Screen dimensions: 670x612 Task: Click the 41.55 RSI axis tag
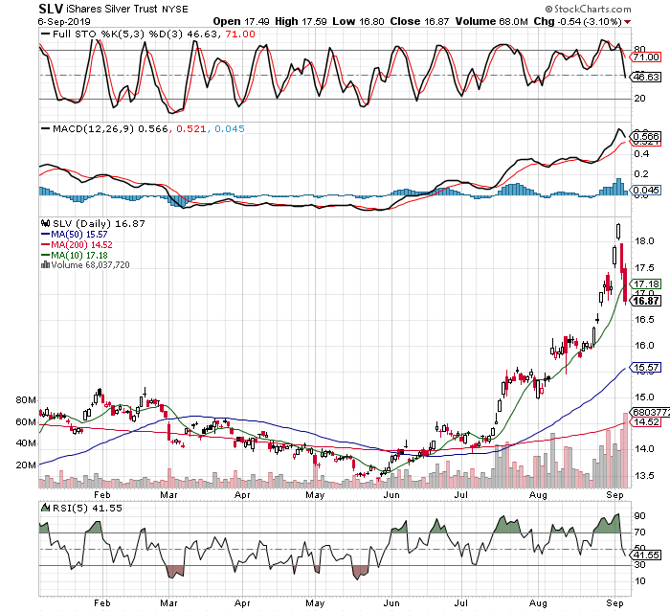[646, 555]
